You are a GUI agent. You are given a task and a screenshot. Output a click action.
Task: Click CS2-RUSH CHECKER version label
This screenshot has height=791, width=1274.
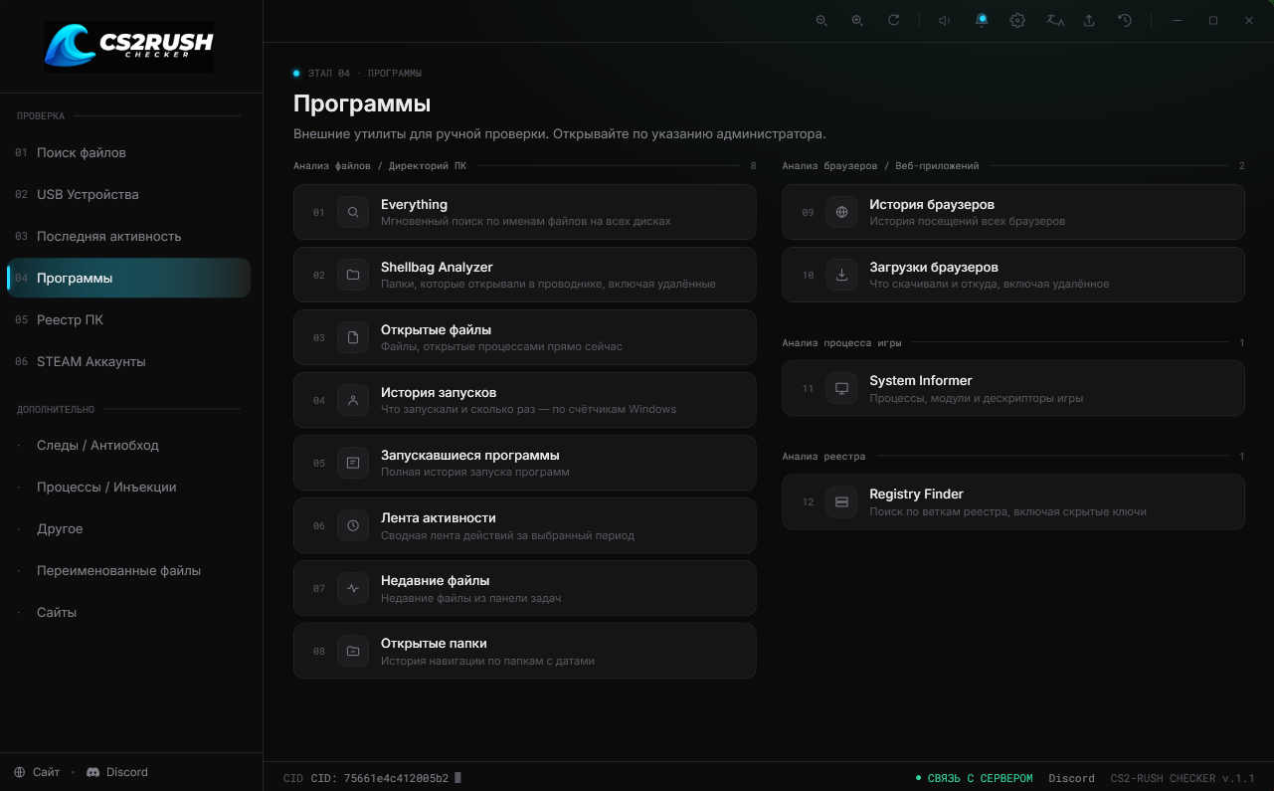pos(1183,778)
